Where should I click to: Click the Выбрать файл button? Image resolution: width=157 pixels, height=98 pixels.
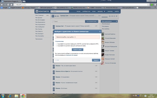(x=77, y=50)
